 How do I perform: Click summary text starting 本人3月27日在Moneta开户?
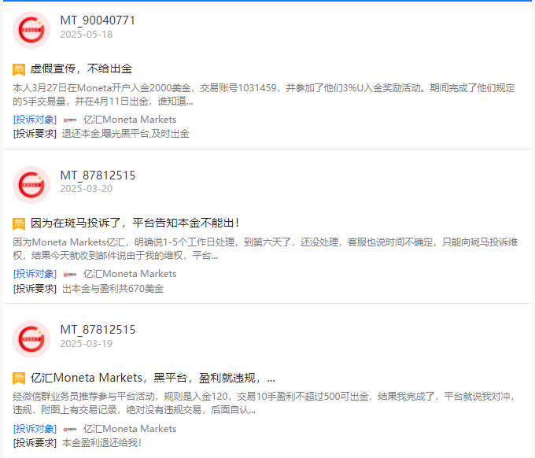tap(264, 94)
